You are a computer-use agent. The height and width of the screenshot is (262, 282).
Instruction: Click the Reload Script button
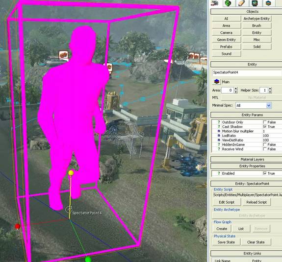256,202
